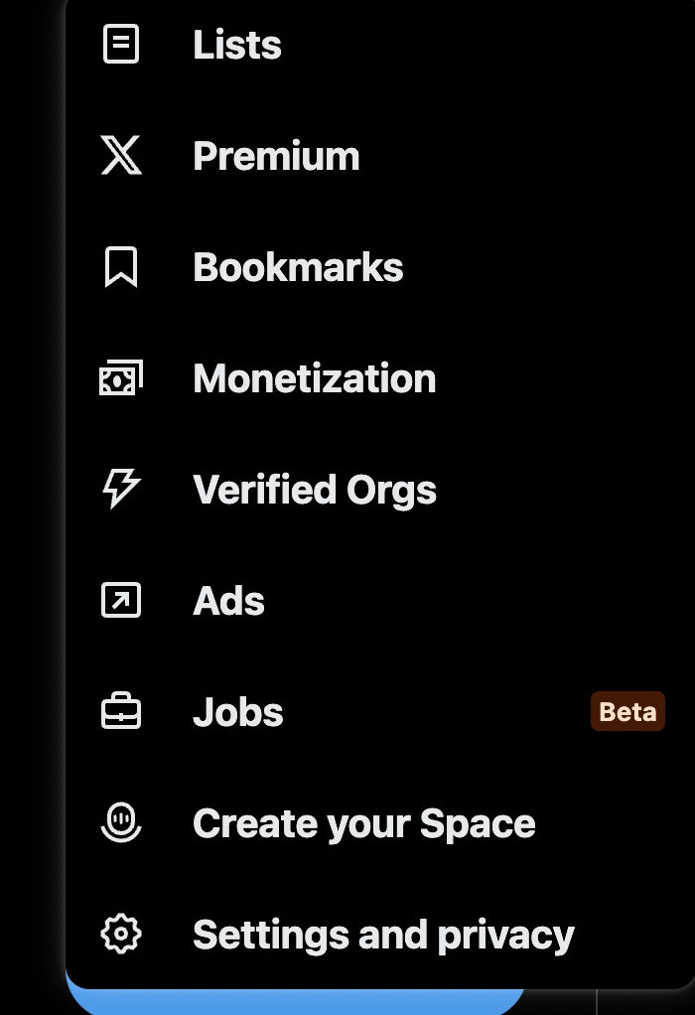The image size is (695, 1015).
Task: Click the Settings gear icon
Action: click(121, 935)
